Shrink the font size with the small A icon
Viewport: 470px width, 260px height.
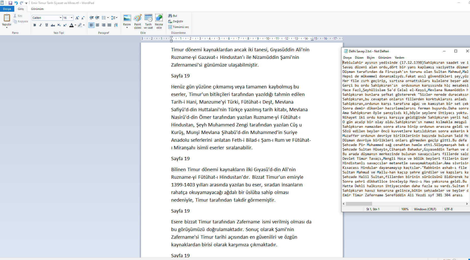pyautogui.click(x=83, y=18)
